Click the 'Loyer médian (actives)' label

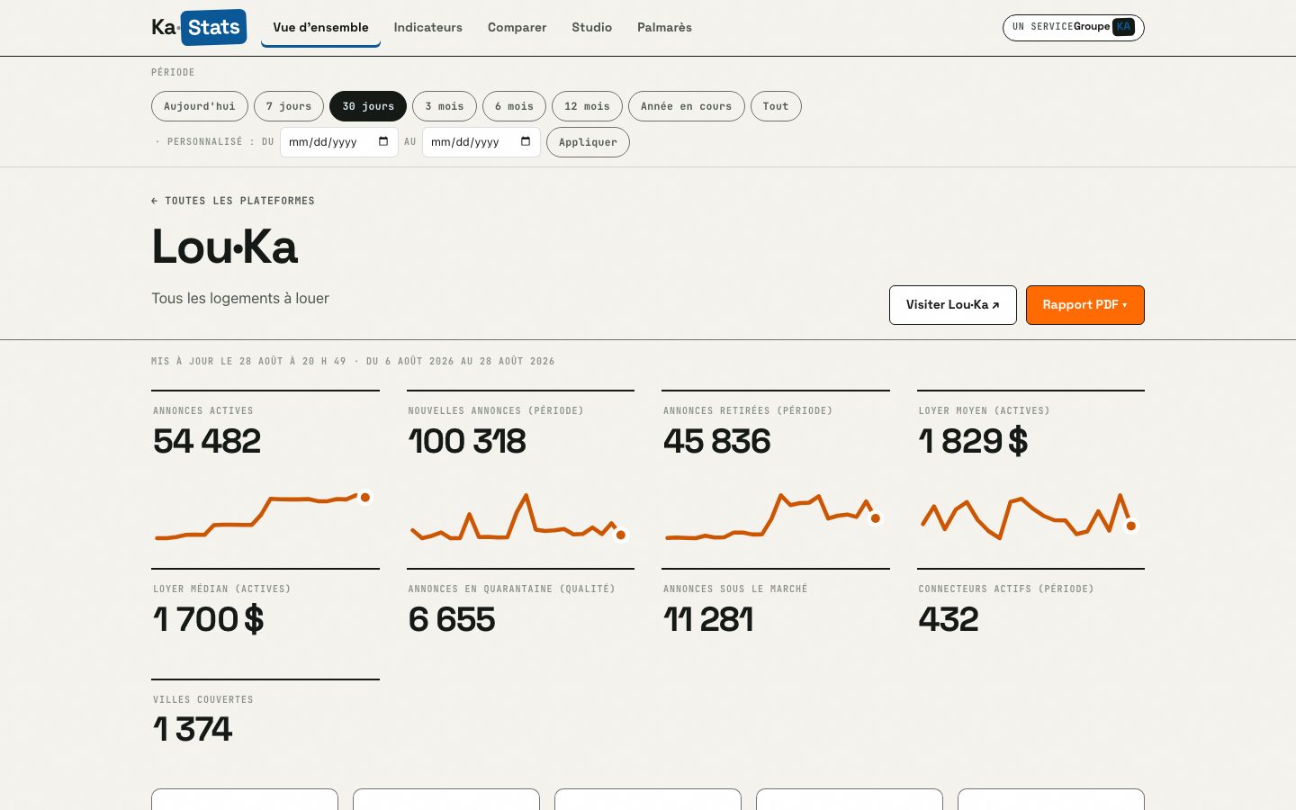pos(222,589)
